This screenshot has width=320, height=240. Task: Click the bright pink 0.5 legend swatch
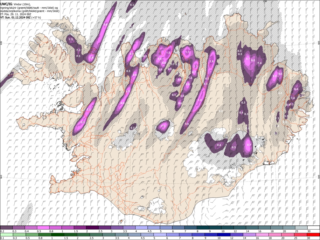pyautogui.click(x=43, y=227)
